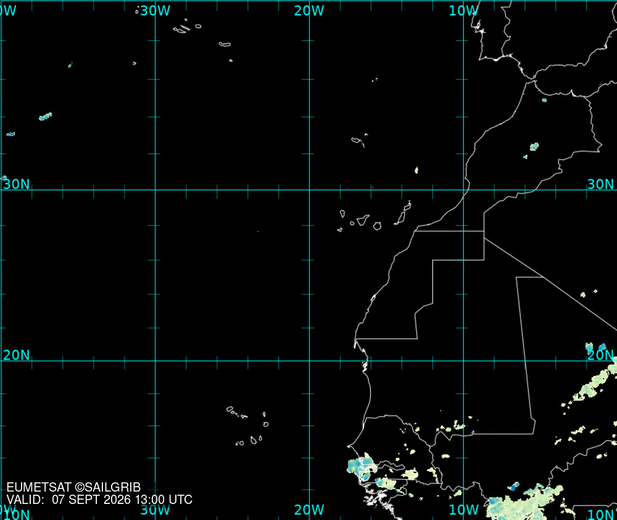Screen dimensions: 617x520
Task: Select the 30N latitude label on right edge
Action: click(600, 184)
